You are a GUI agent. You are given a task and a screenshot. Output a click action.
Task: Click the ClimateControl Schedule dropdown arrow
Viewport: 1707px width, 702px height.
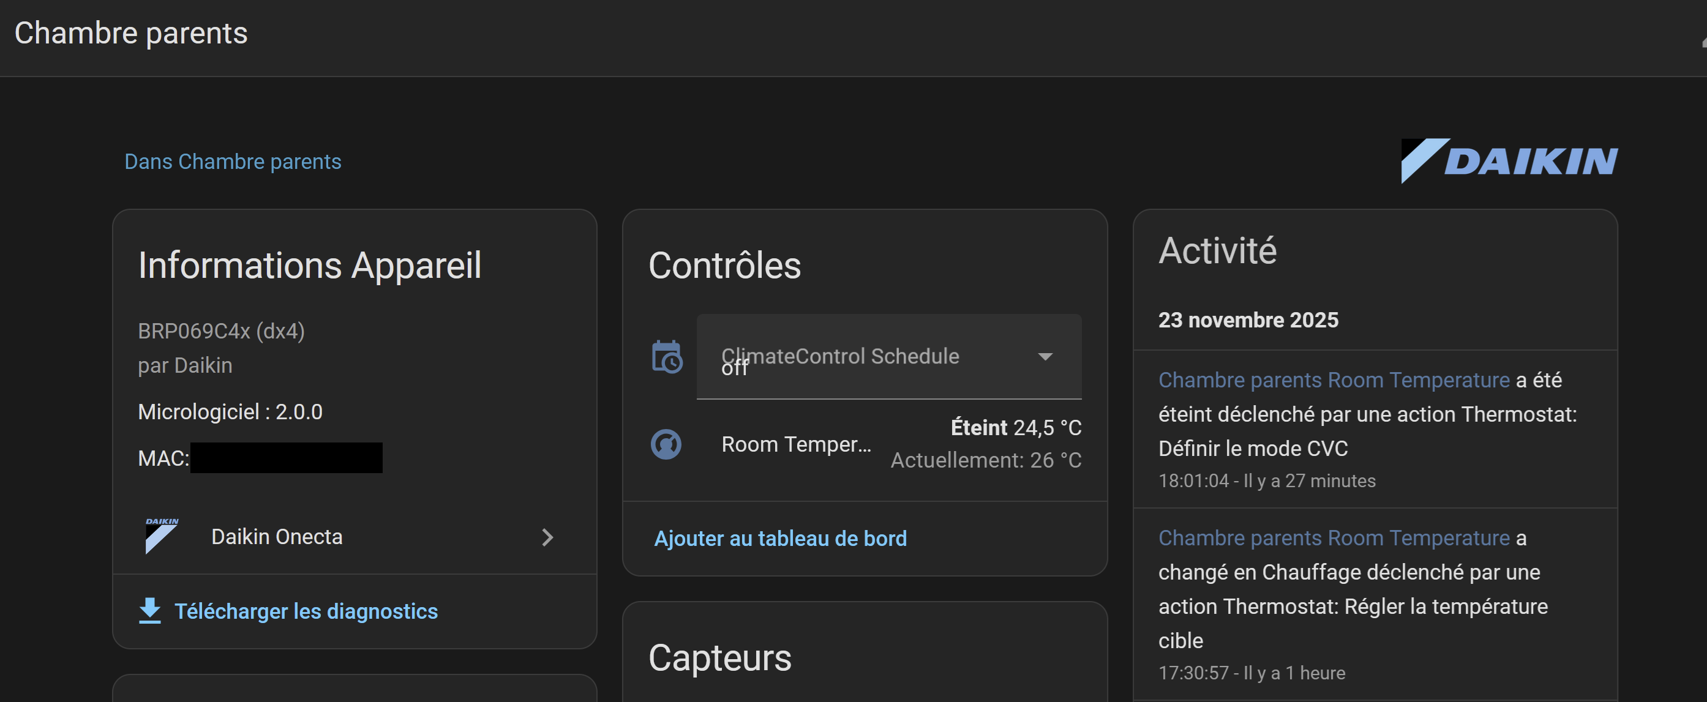[1045, 357]
